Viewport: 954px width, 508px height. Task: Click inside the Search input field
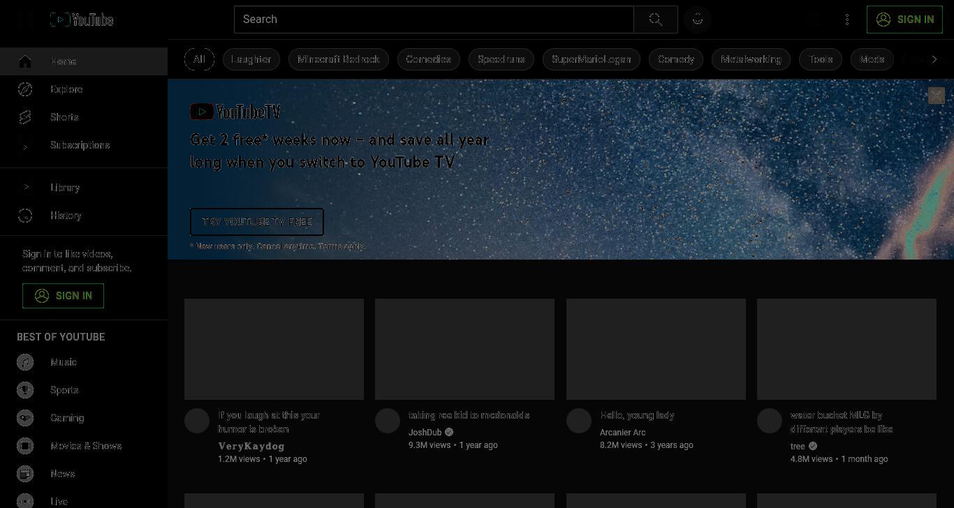click(x=434, y=20)
